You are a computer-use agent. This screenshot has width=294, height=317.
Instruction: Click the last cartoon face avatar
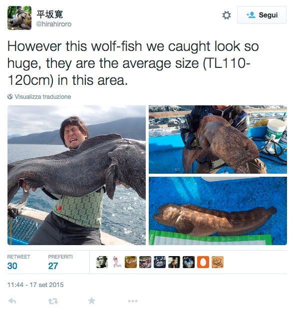point(218,262)
